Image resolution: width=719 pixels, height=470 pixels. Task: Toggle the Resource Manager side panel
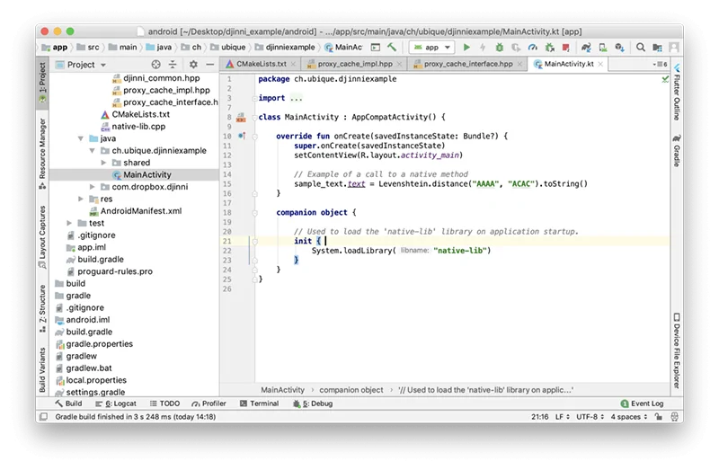[x=42, y=151]
